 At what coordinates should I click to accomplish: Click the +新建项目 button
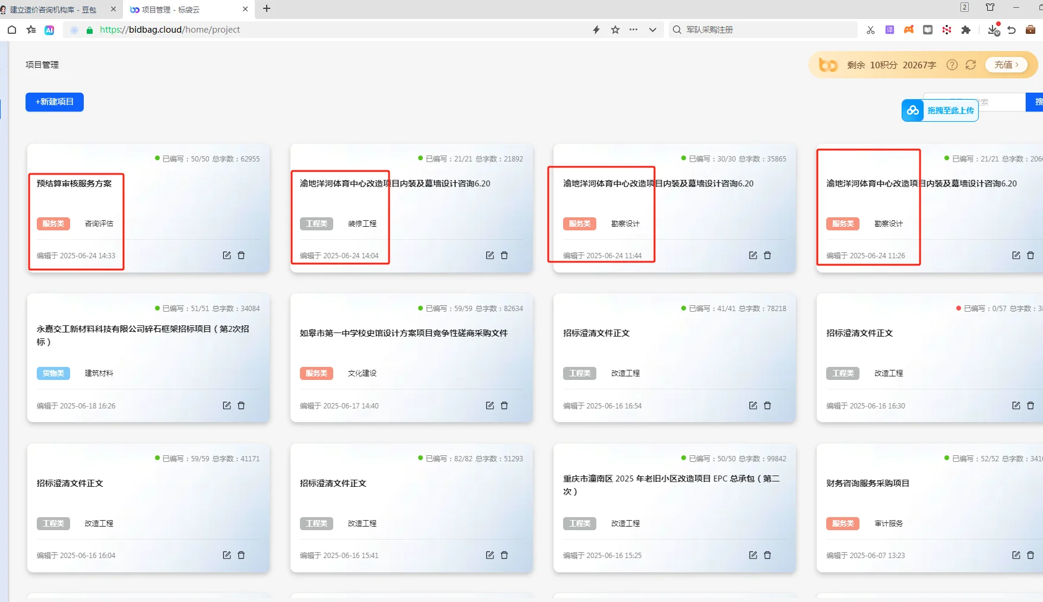tap(54, 102)
